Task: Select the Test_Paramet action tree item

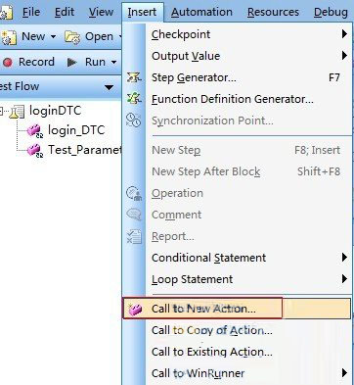Action: pos(85,150)
